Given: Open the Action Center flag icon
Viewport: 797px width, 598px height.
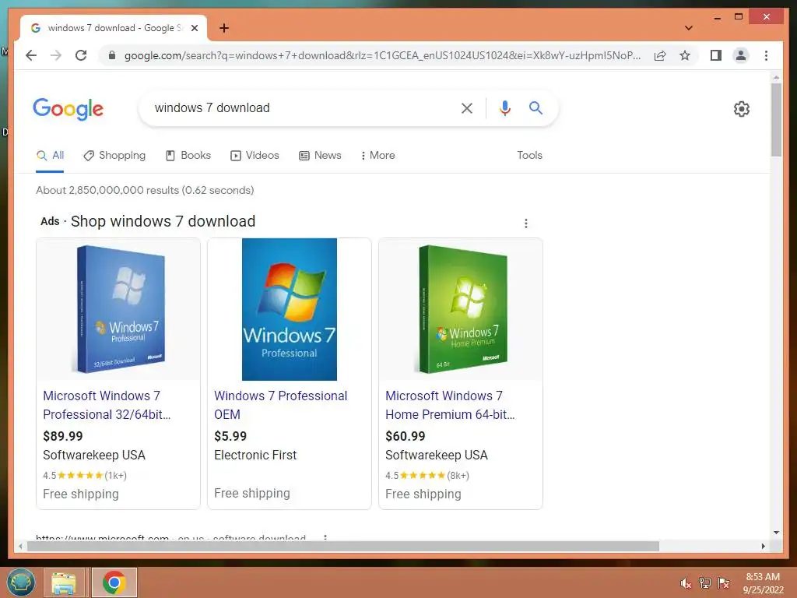Looking at the screenshot, I should point(723,583).
